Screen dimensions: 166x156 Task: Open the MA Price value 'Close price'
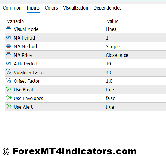click(x=117, y=55)
